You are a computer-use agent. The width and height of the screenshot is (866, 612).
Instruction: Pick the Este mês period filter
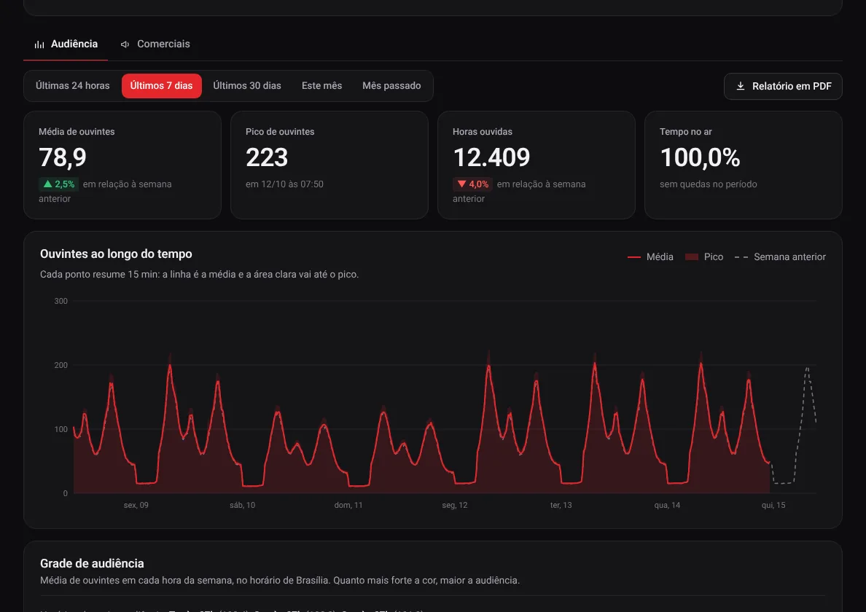(x=322, y=85)
